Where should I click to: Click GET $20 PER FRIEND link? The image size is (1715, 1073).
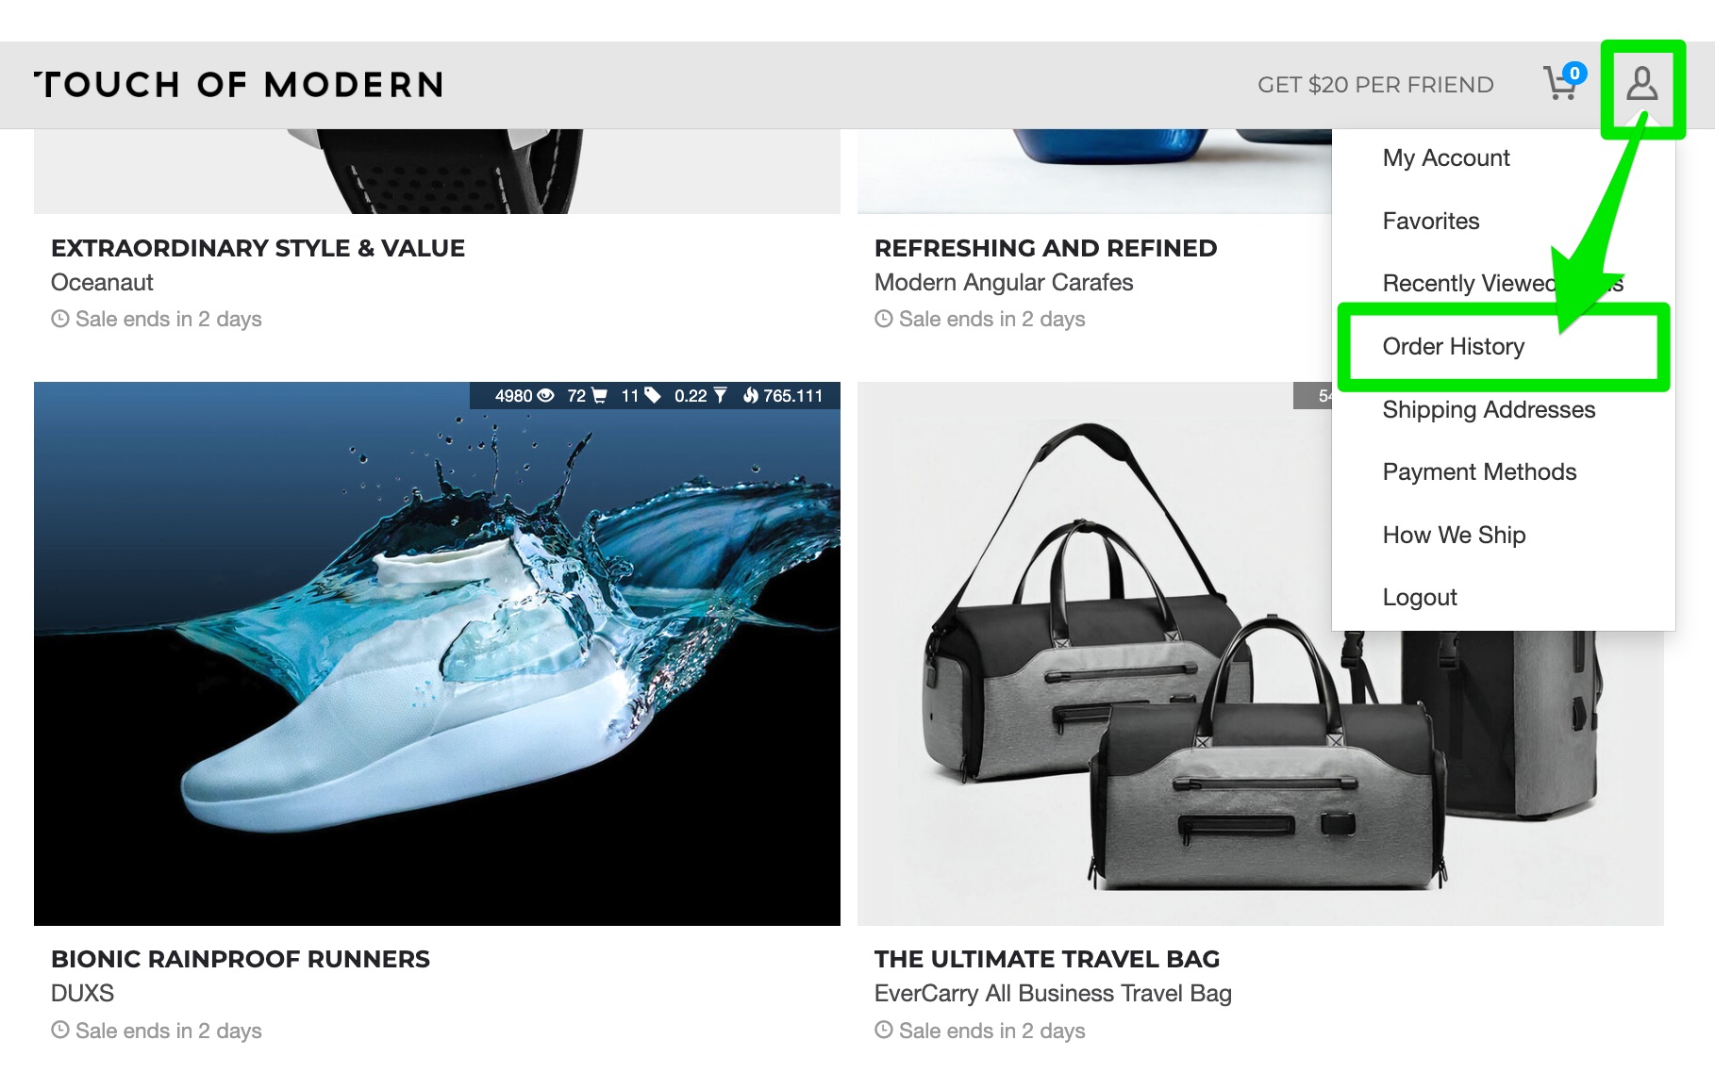1375,85
